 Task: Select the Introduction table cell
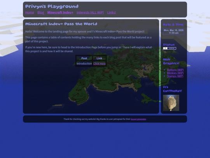(84, 64)
